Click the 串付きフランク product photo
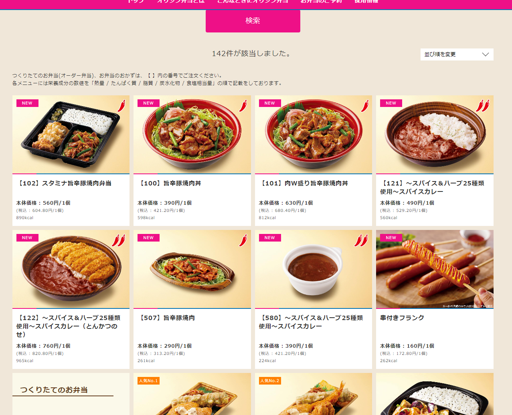 coord(435,269)
